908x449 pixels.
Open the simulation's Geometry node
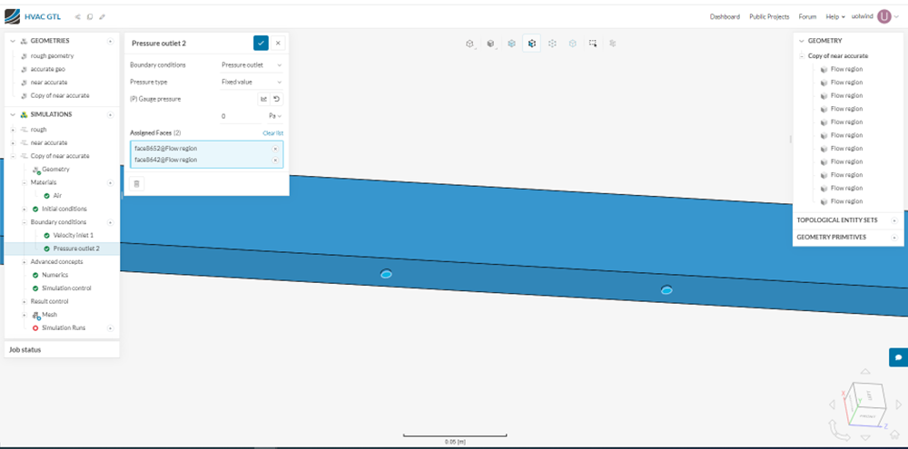(55, 170)
